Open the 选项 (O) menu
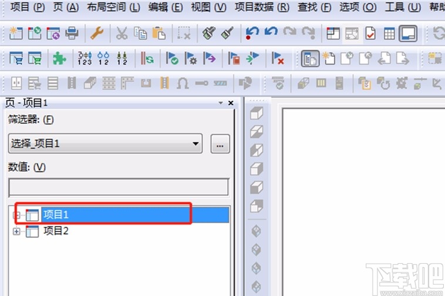 (x=358, y=7)
